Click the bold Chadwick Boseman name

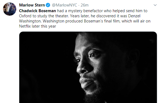(37, 11)
